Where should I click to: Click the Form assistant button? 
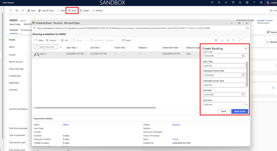click(271, 32)
